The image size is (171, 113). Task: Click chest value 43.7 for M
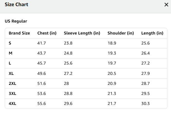[41, 53]
